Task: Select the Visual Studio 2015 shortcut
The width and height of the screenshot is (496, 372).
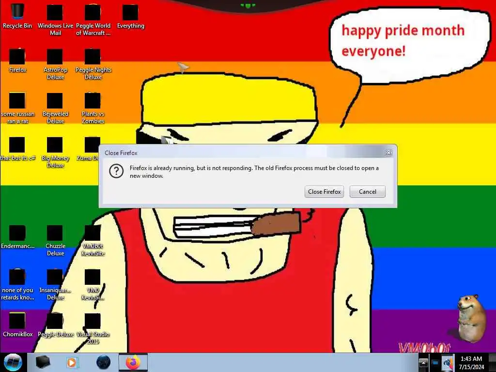Action: tap(93, 328)
